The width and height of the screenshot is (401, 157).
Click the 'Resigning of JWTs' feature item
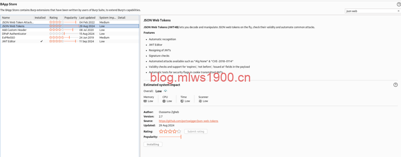[160, 50]
